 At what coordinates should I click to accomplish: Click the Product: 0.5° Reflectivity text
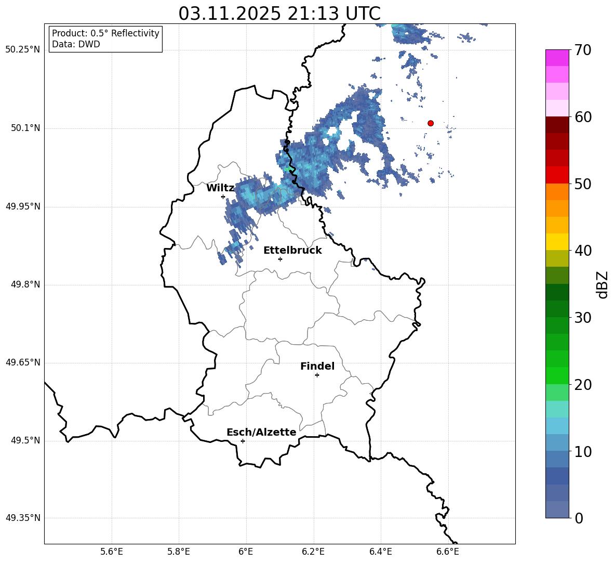pos(105,33)
